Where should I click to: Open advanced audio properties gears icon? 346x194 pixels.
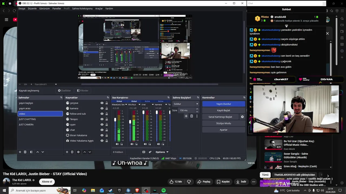(x=150, y=152)
